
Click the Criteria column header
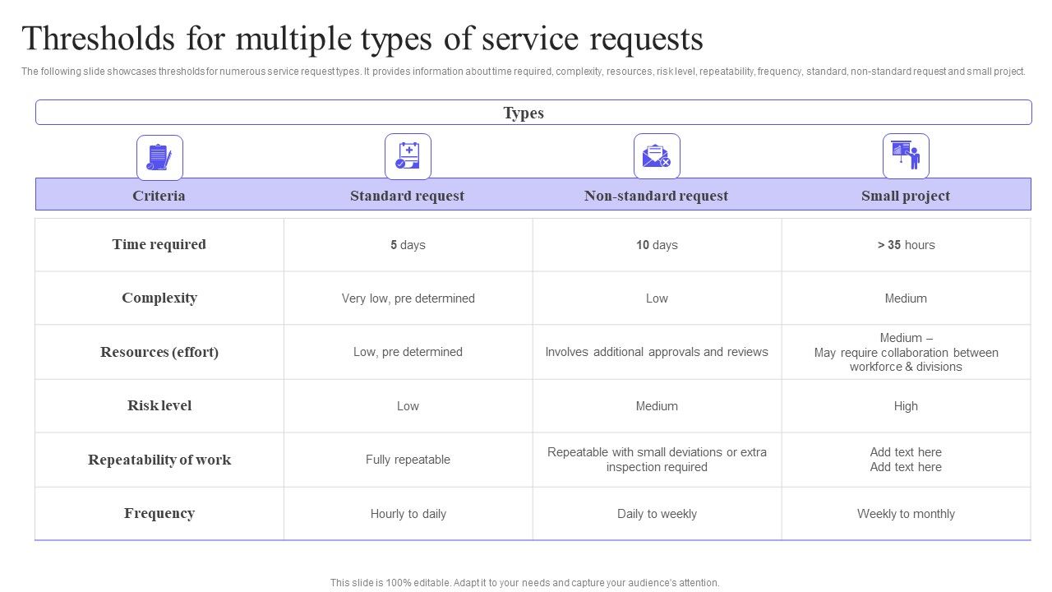tap(159, 196)
